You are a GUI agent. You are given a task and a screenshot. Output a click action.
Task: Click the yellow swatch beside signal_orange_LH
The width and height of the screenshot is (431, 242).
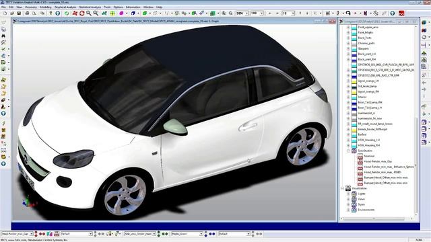coord(354,81)
